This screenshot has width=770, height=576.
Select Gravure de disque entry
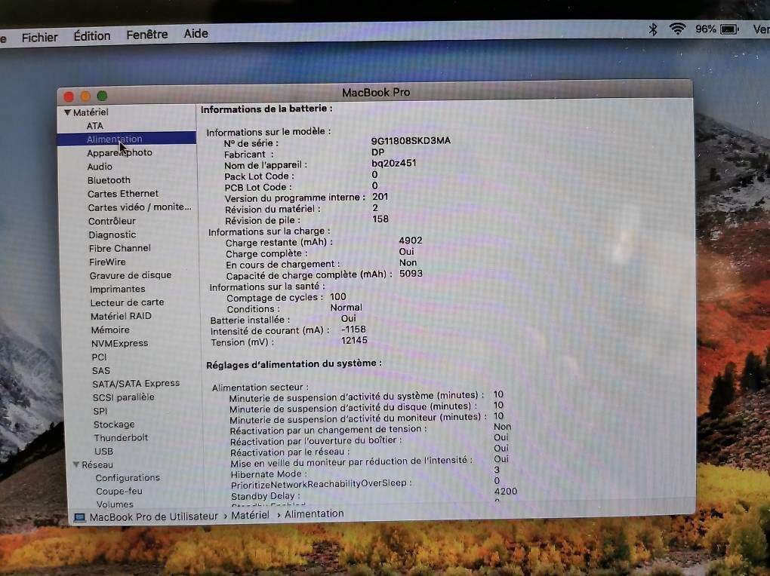tap(131, 275)
